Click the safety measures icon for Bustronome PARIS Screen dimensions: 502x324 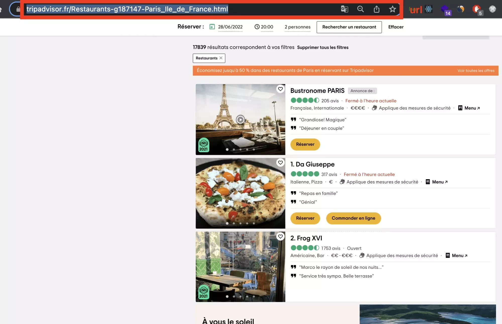(x=374, y=108)
